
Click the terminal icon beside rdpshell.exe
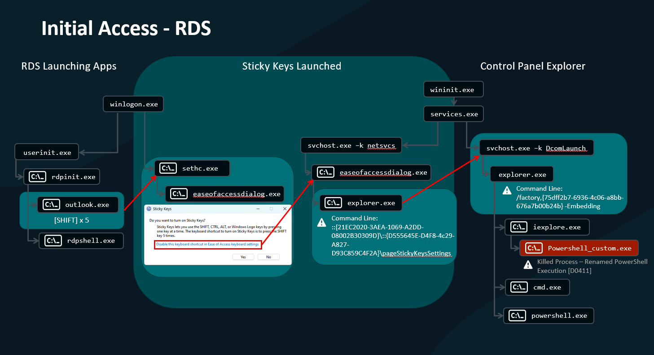(53, 241)
